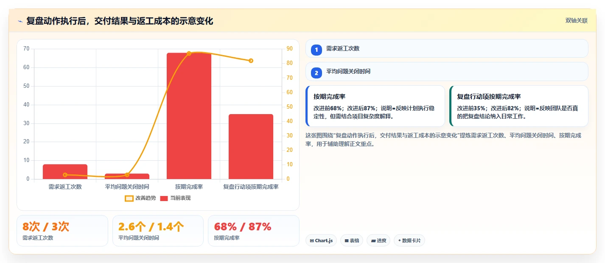605x263 pixels.
Task: Click the red 复盘行动项按期完成率 bar
Action: click(x=251, y=147)
